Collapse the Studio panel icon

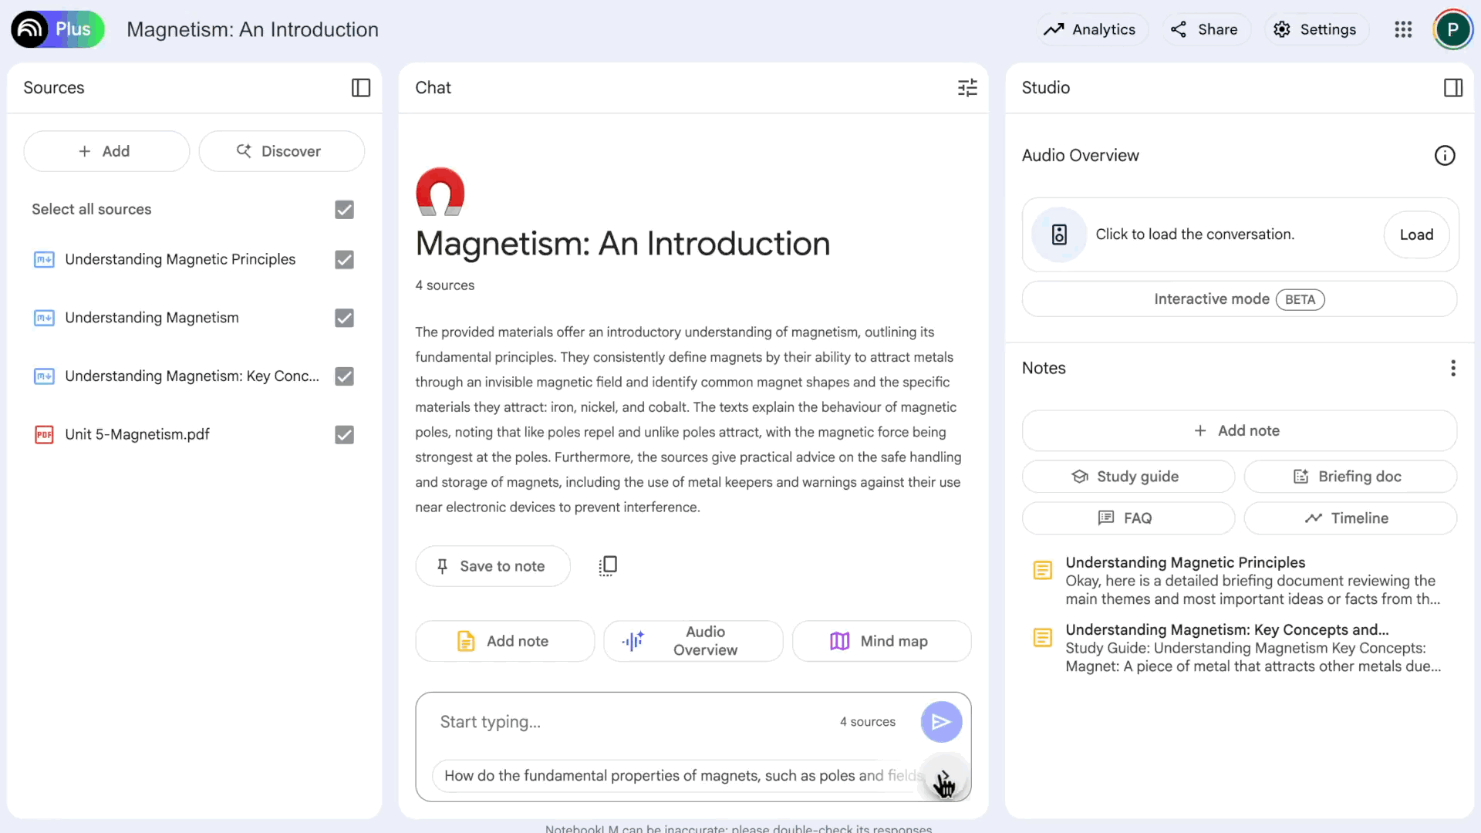tap(1452, 88)
